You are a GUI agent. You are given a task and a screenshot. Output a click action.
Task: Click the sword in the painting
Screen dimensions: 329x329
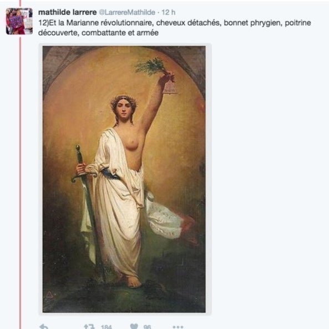88,210
